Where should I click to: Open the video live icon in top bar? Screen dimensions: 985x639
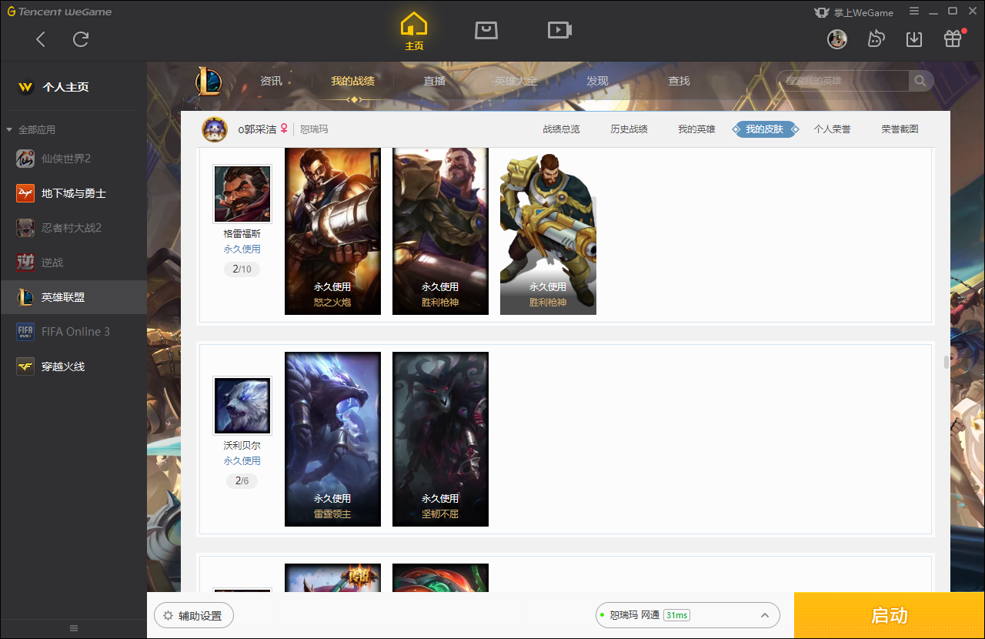559,30
